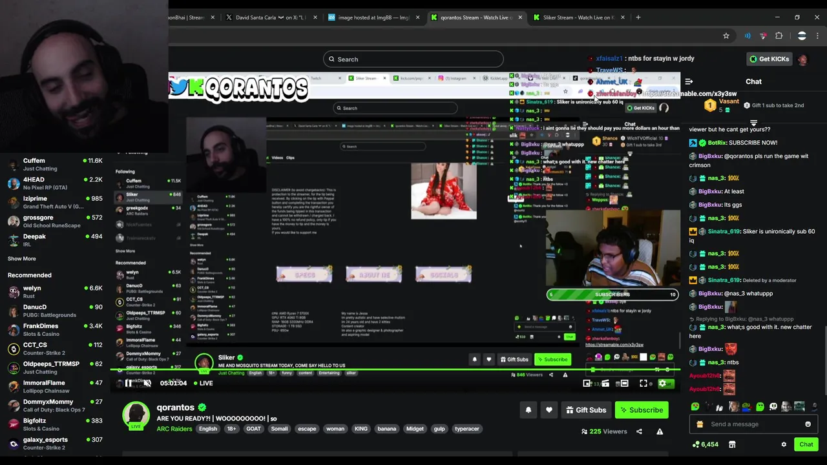Open welyn Rust channel in Recommended
This screenshot has width=827, height=465.
coord(54,292)
